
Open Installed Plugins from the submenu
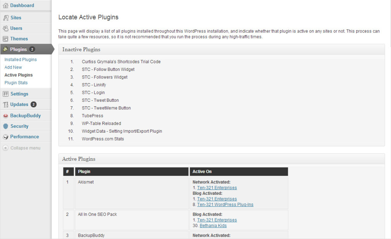[20, 59]
